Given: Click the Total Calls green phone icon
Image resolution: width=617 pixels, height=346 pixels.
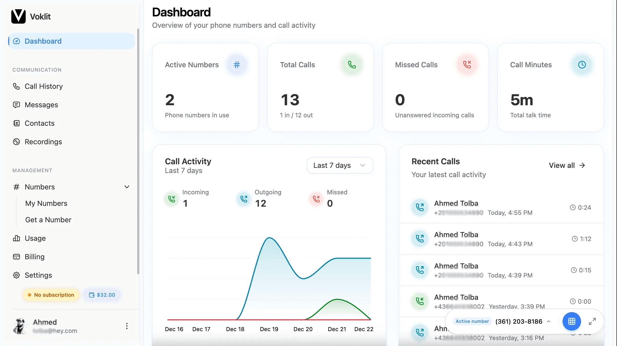Looking at the screenshot, I should pyautogui.click(x=352, y=65).
